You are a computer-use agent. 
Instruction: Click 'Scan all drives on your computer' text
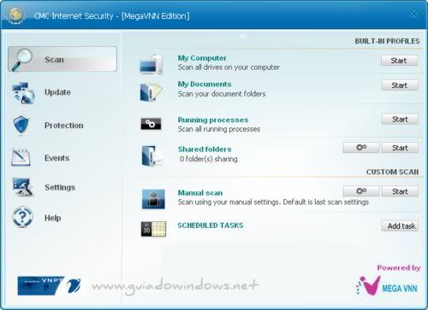(229, 67)
